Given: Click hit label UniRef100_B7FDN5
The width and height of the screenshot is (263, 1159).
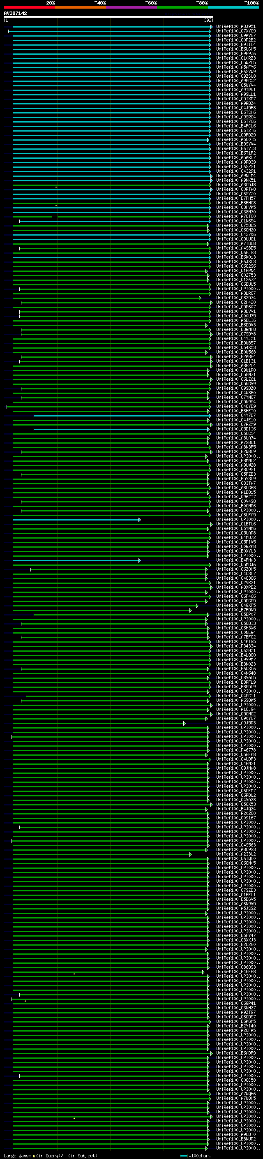Looking at the screenshot, I should point(236,610).
